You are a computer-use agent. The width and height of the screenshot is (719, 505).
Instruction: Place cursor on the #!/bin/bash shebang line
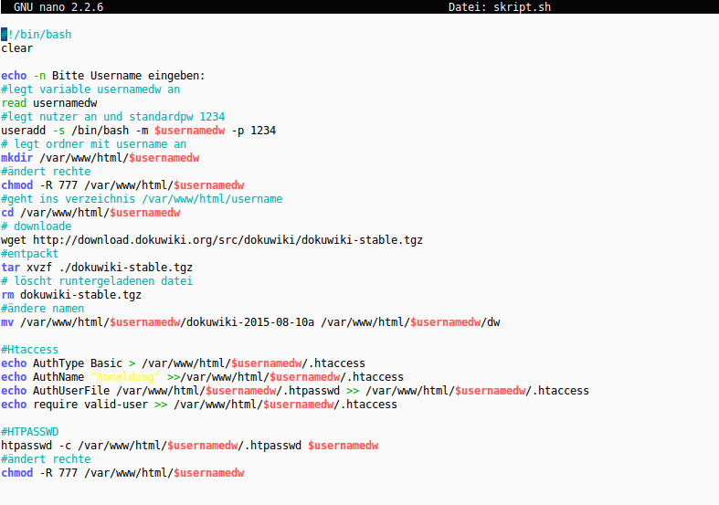37,35
